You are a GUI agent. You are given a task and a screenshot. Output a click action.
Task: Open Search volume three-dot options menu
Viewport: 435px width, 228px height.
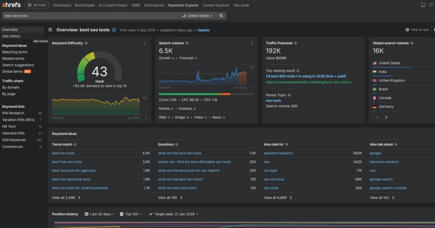click(251, 43)
